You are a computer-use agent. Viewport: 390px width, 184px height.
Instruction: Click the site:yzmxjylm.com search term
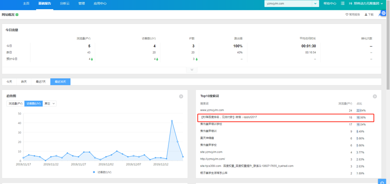click(211, 152)
